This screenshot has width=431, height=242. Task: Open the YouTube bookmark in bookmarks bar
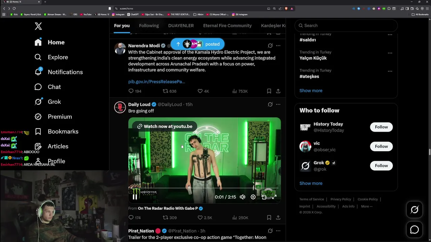pyautogui.click(x=86, y=14)
